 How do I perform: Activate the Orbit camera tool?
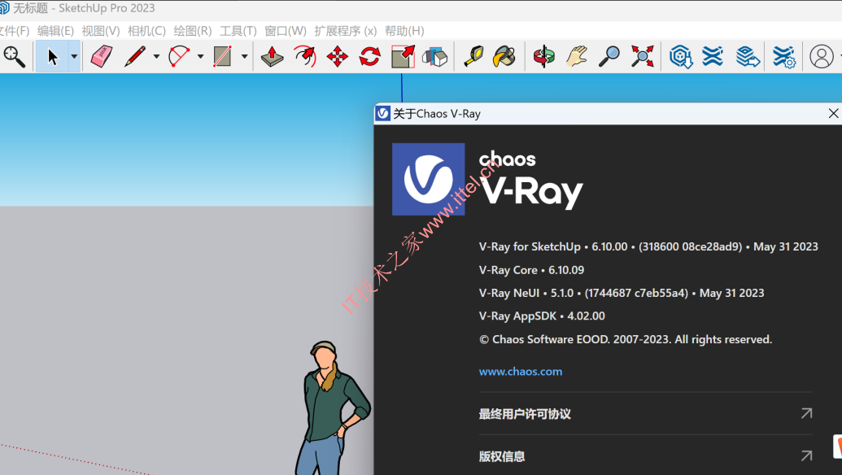click(543, 56)
